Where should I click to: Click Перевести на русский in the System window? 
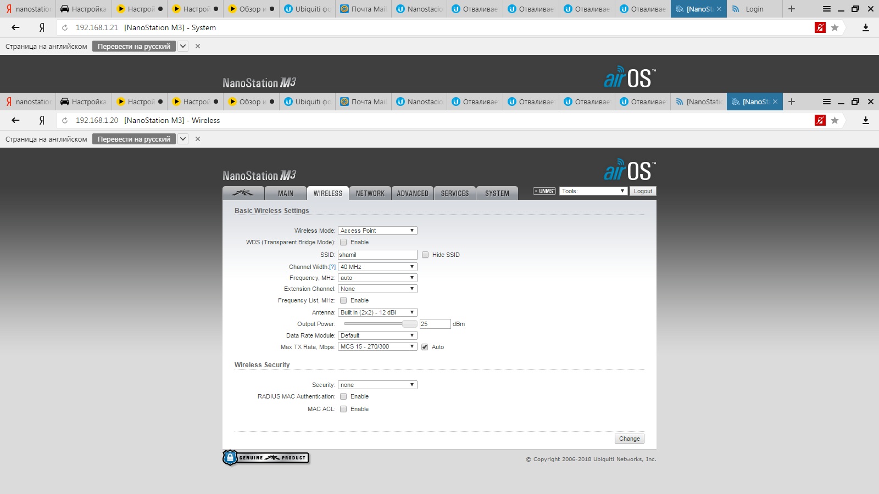point(134,46)
